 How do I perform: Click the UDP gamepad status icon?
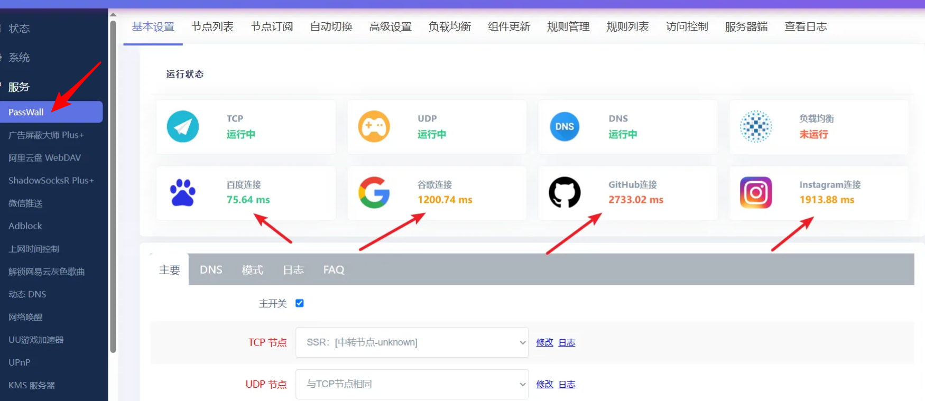[374, 127]
